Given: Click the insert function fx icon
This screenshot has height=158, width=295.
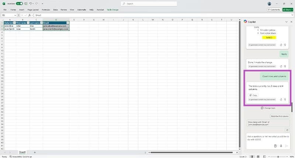Looking at the screenshot, I should tap(29, 15).
